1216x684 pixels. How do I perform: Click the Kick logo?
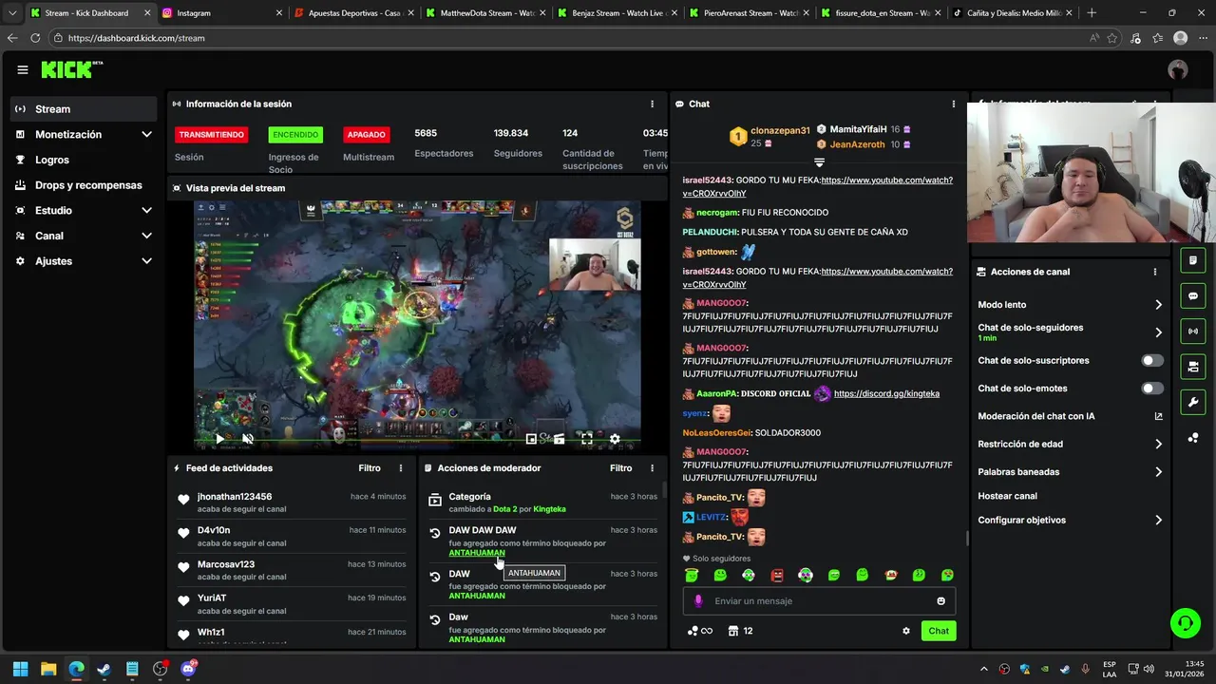click(x=71, y=69)
